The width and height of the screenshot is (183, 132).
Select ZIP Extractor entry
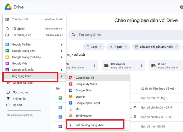tap(98, 116)
